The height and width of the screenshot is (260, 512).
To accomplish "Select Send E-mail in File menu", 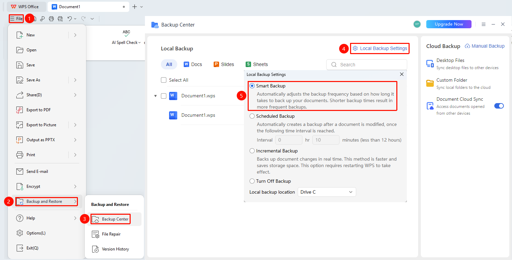I will [47, 172].
